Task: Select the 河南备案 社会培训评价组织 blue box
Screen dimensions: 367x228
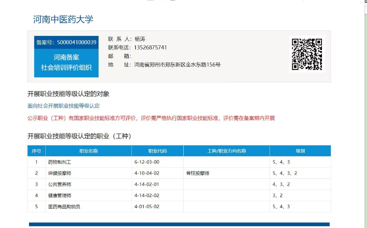Action: [66, 63]
